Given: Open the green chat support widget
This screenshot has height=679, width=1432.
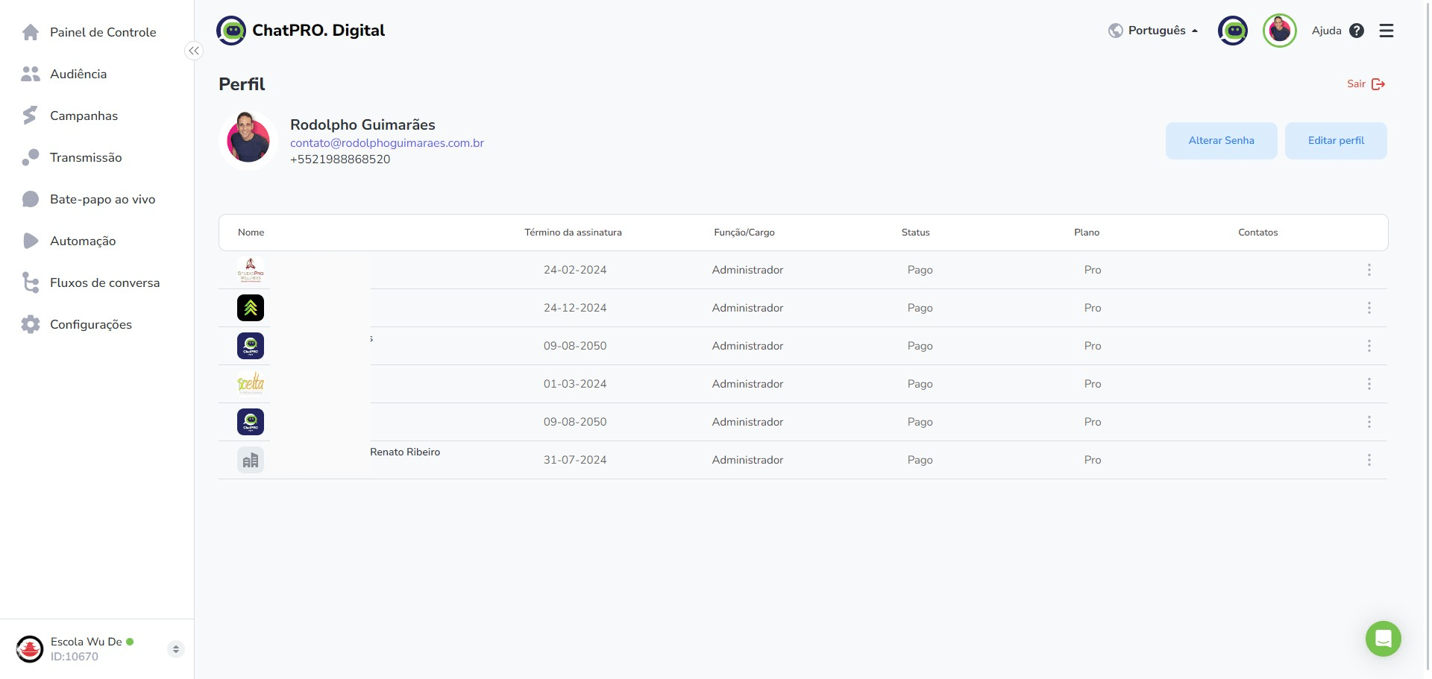Looking at the screenshot, I should tap(1384, 639).
